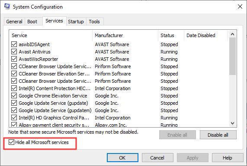Image resolution: width=247 pixels, height=166 pixels.
Task: Click Running status of Intel HD Graphics
Action: (x=169, y=118)
